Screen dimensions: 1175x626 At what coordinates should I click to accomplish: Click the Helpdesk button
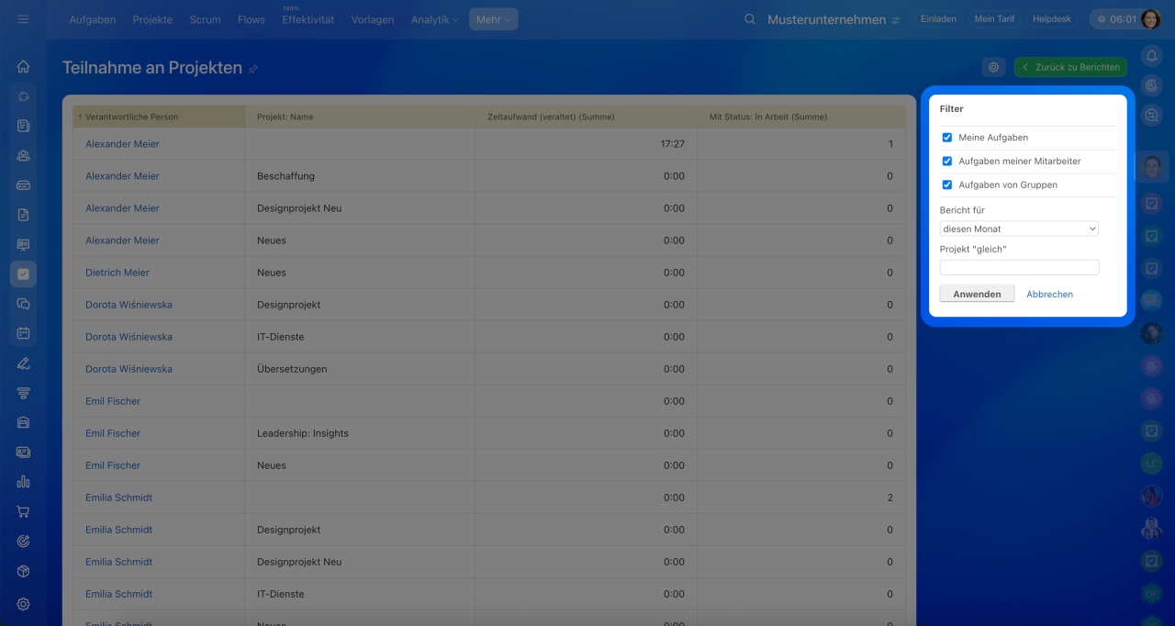(x=1052, y=19)
